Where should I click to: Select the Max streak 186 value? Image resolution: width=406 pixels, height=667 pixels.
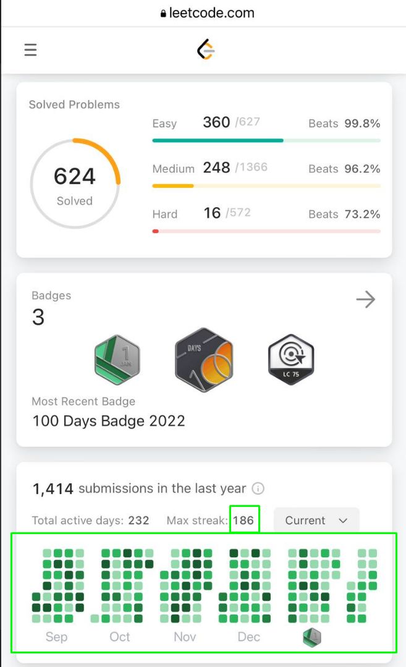coord(243,520)
